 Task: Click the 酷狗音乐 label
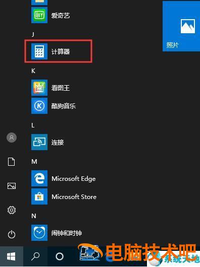coord(64,106)
